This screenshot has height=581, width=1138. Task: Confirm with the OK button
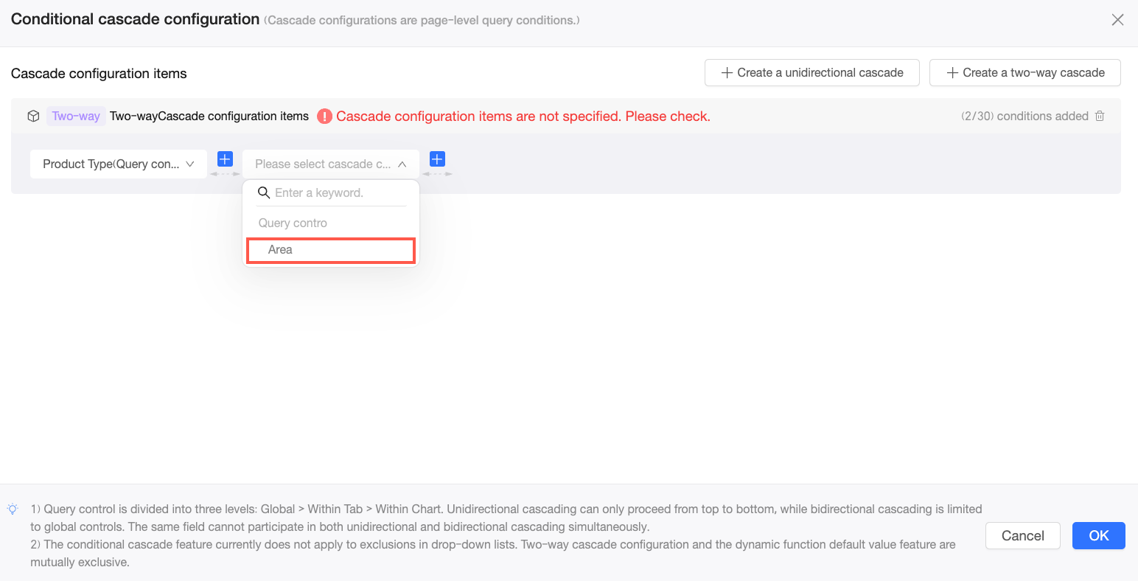pyautogui.click(x=1099, y=535)
